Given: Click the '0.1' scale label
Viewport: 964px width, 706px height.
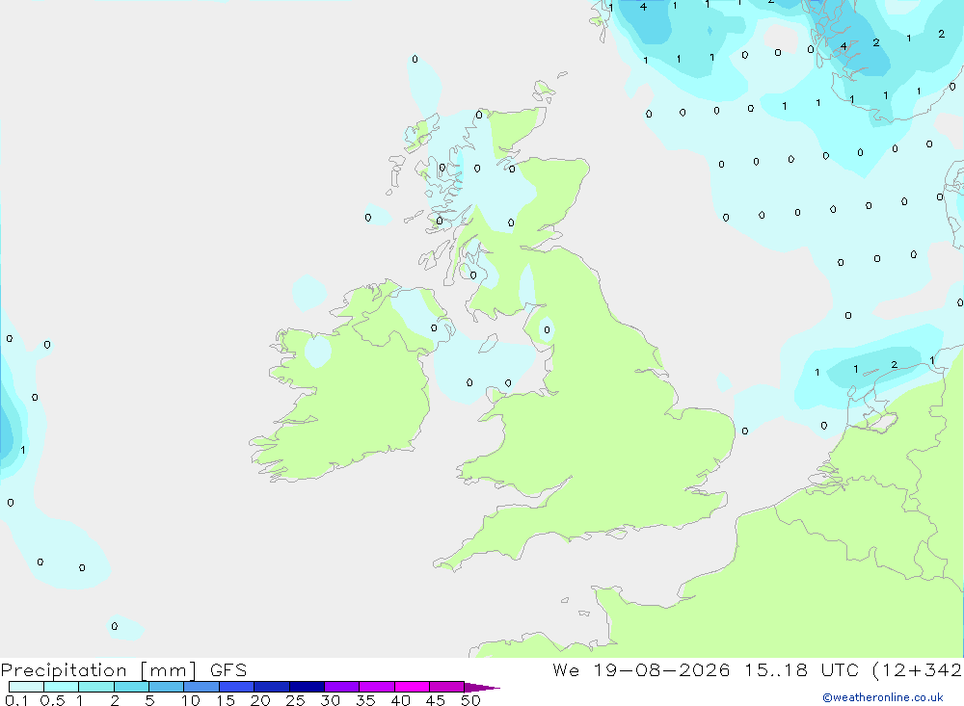Looking at the screenshot, I should [x=16, y=700].
